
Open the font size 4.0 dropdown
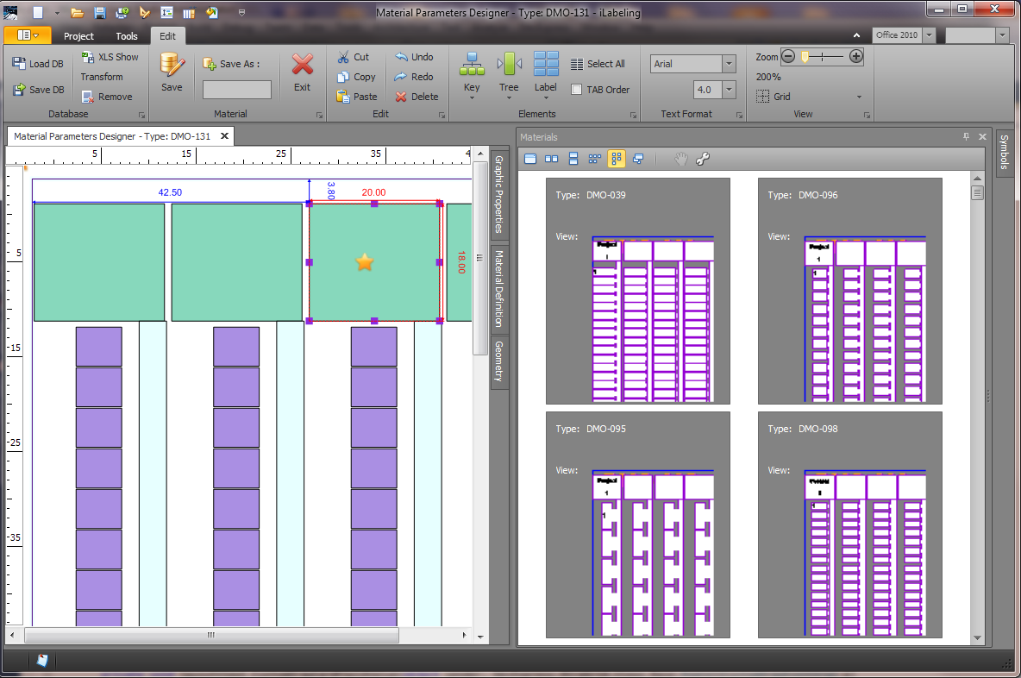(730, 89)
